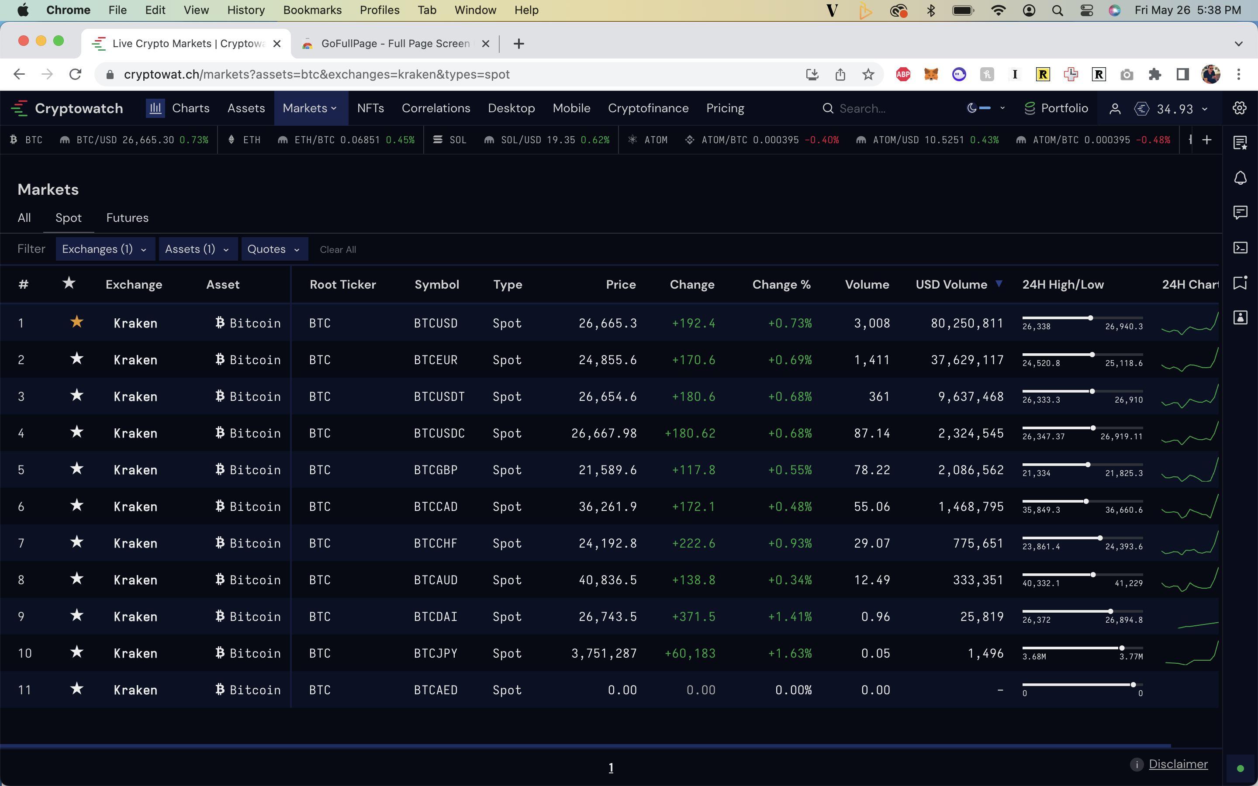1258x786 pixels.
Task: Open the chat bubble sidebar icon
Action: (1241, 212)
